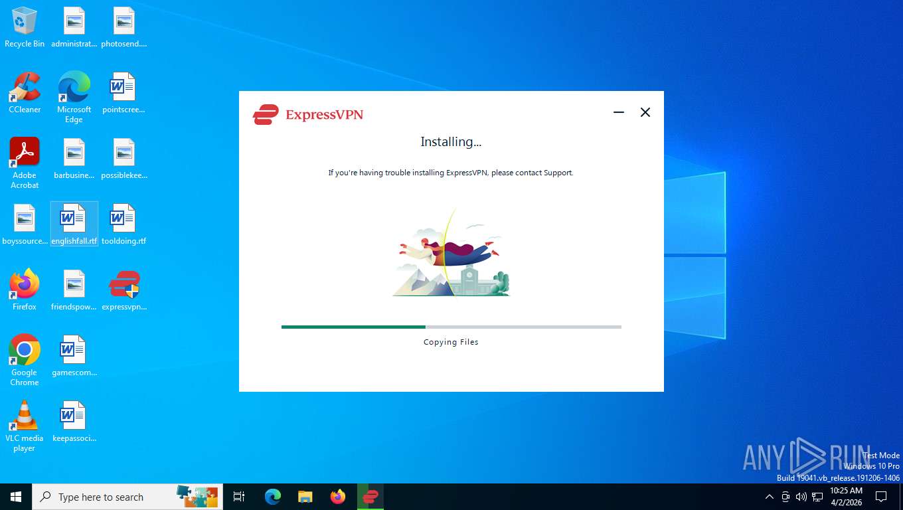903x510 pixels.
Task: Open Google Chrome desktop shortcut
Action: coord(25,361)
